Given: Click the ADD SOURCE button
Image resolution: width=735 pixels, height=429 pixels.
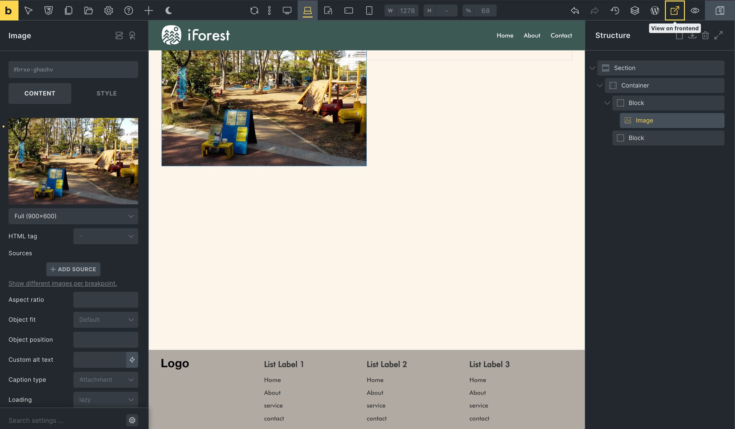Looking at the screenshot, I should [73, 269].
